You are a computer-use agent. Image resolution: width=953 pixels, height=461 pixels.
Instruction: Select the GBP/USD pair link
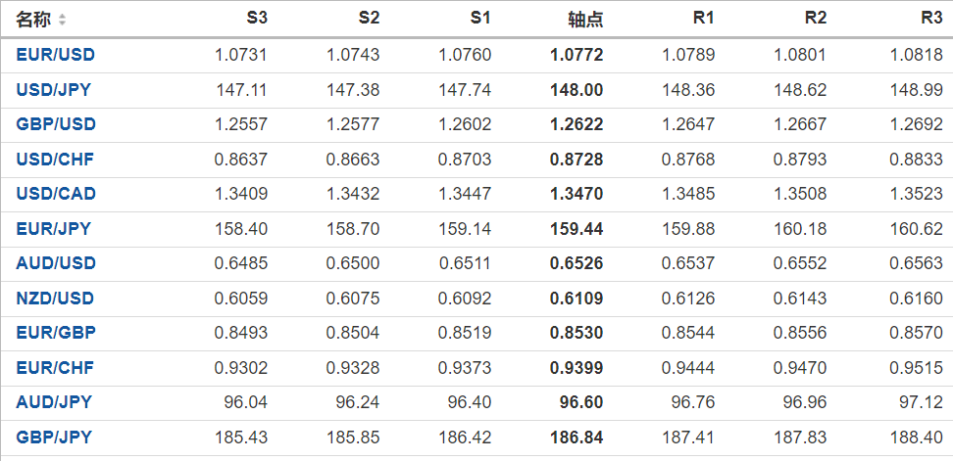55,124
